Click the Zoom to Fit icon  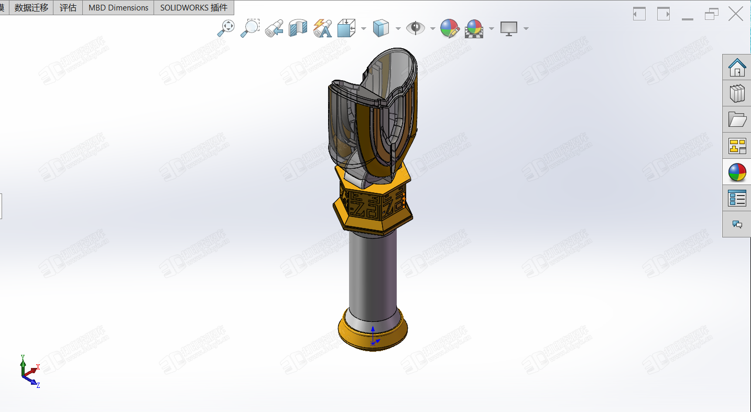[x=226, y=28]
